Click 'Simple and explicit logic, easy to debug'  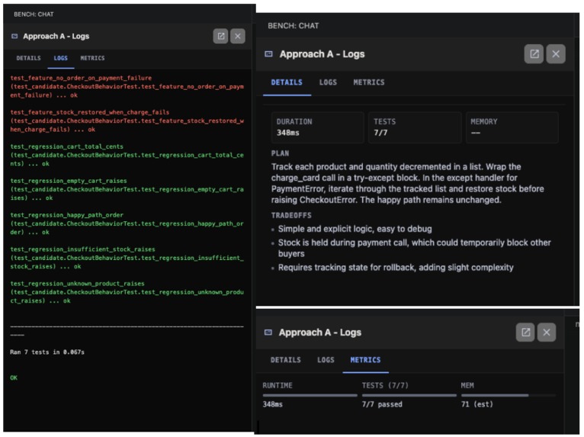355,229
